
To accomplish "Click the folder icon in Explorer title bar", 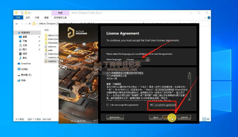I will point(16,13).
